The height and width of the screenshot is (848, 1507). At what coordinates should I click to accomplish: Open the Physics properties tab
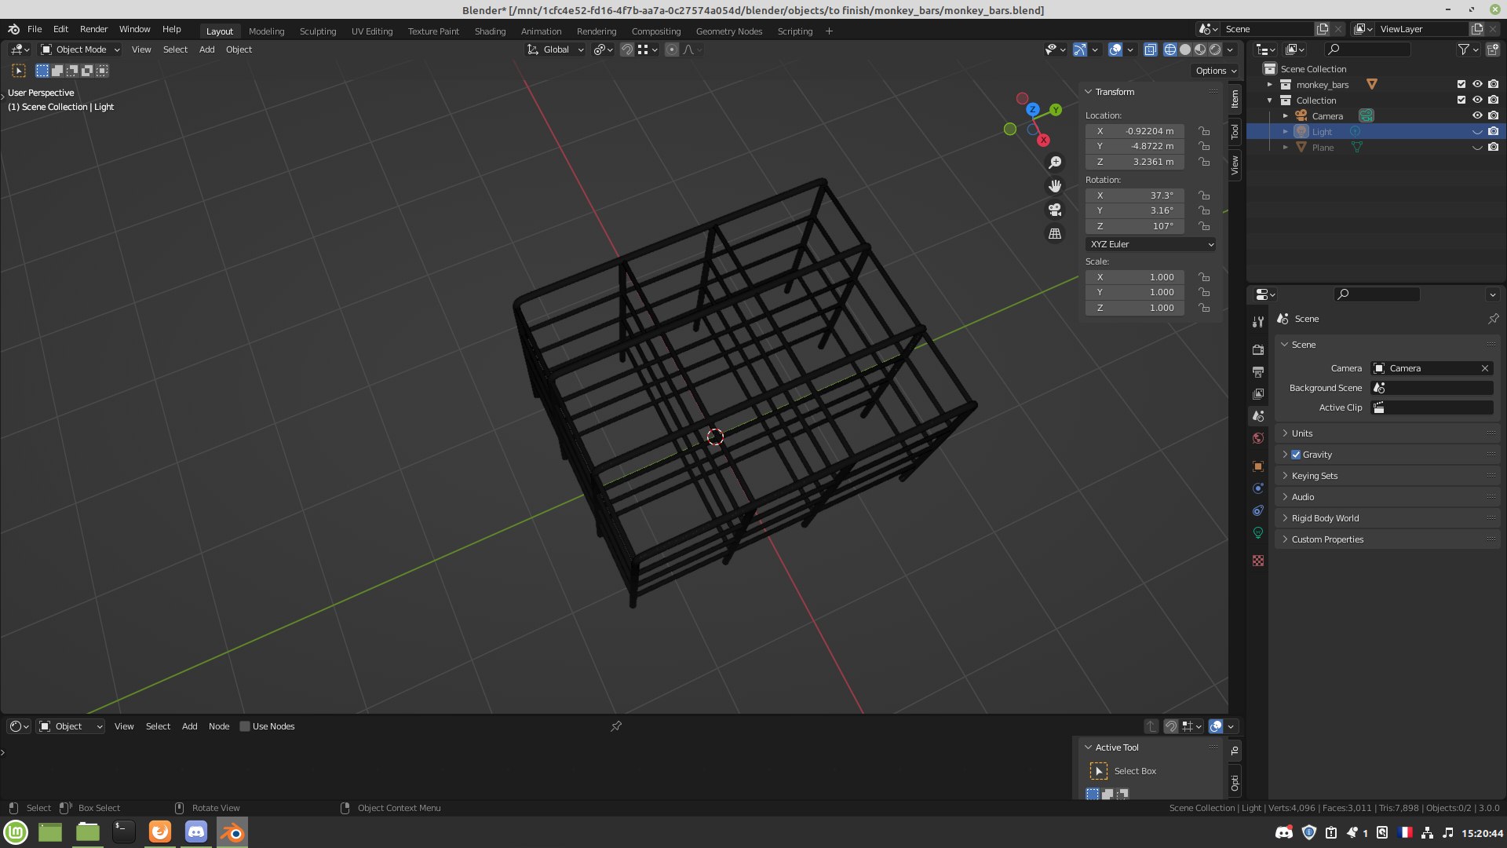coord(1258,488)
